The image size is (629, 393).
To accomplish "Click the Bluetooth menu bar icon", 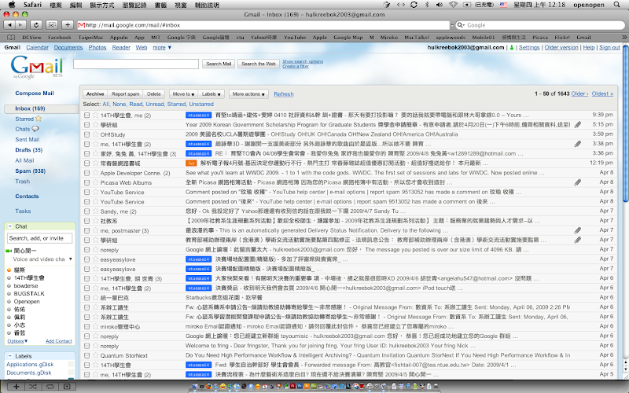I will coord(427,5).
